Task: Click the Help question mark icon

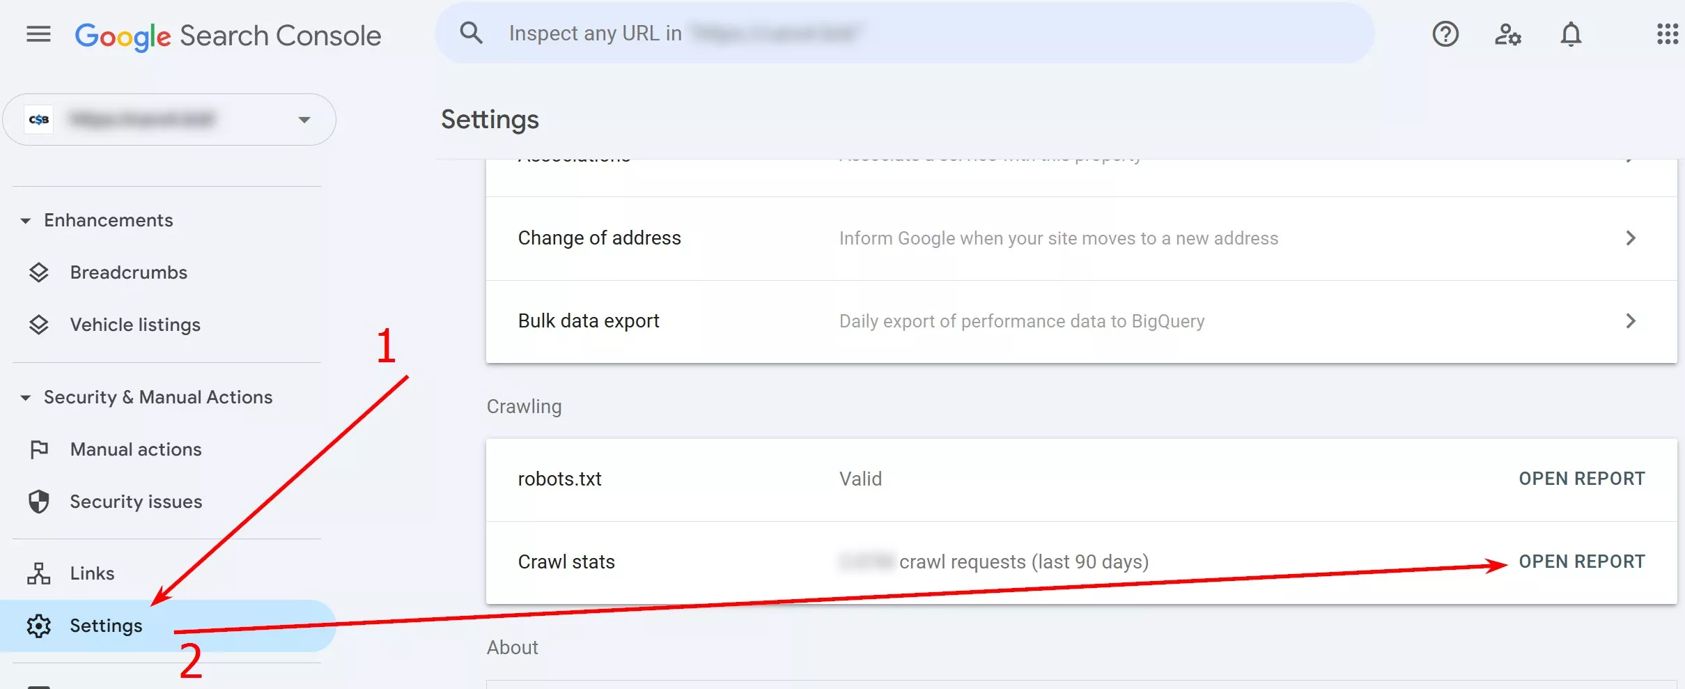Action: point(1445,34)
